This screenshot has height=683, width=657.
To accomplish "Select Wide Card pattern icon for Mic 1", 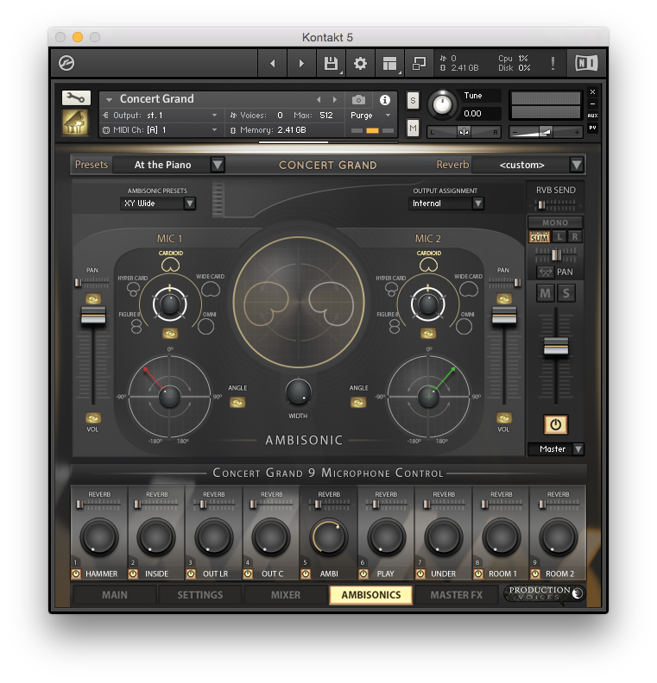I will (211, 289).
